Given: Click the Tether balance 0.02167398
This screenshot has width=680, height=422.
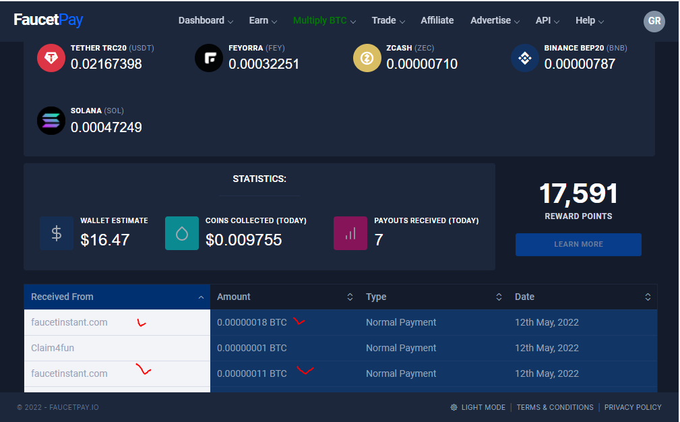Looking at the screenshot, I should 106,64.
